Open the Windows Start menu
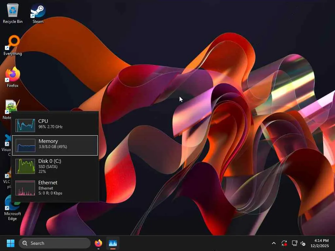The height and width of the screenshot is (251, 335). pos(10,243)
